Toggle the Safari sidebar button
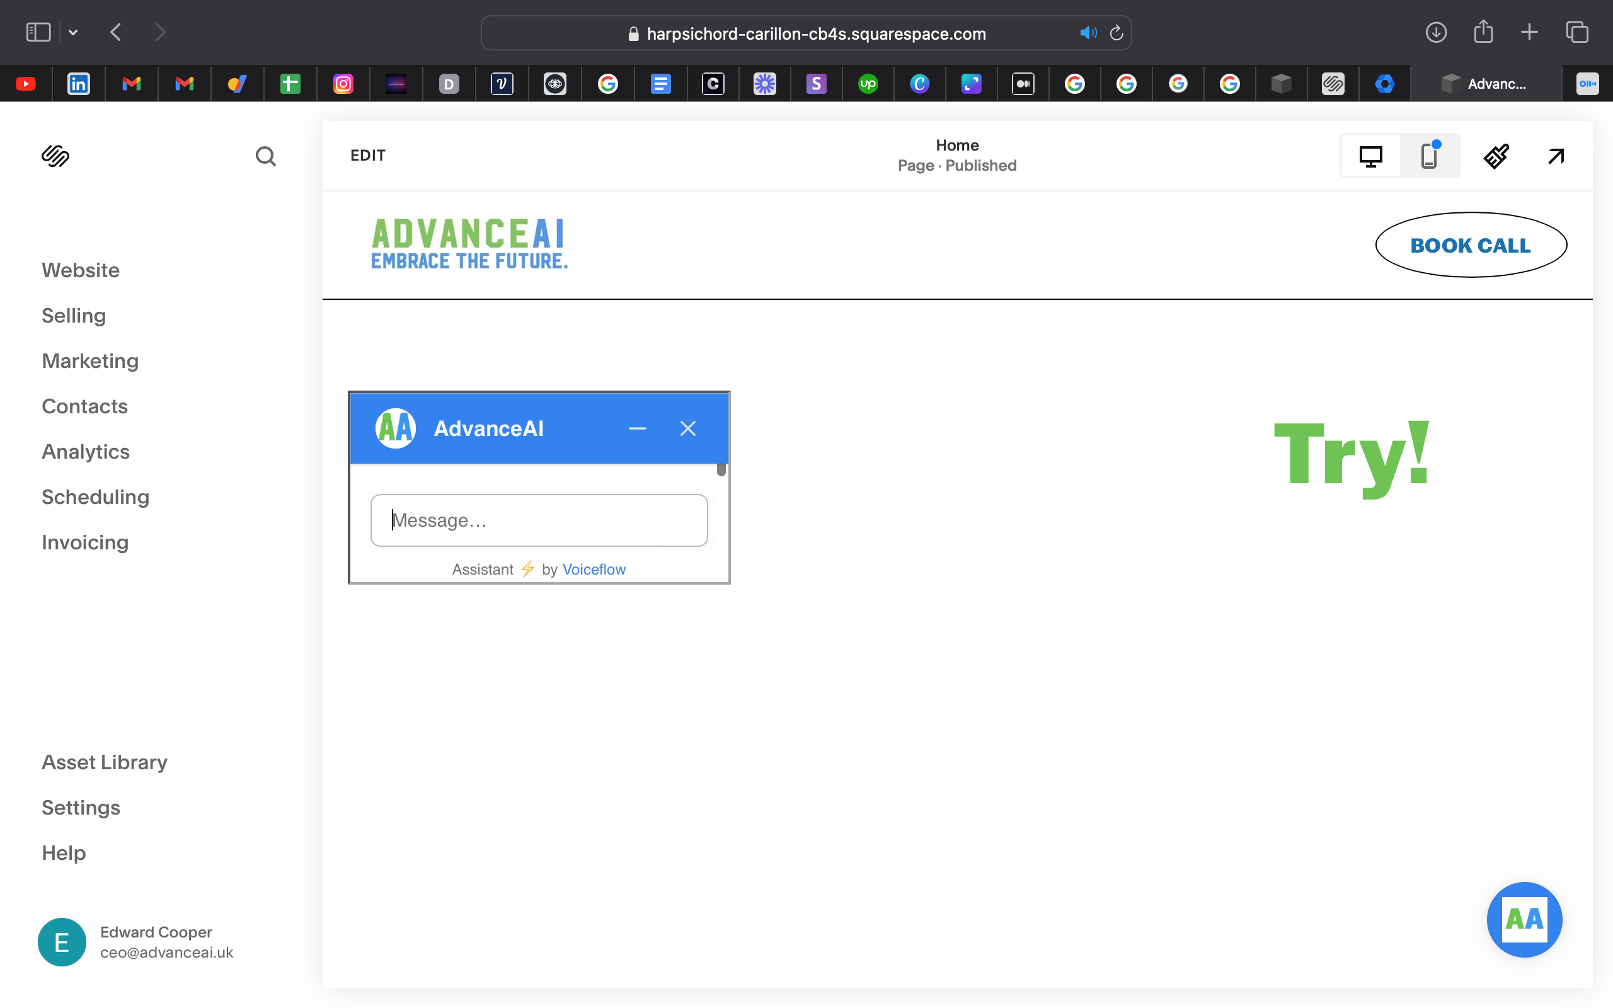Screen dimensions: 1613x1008 [x=38, y=32]
